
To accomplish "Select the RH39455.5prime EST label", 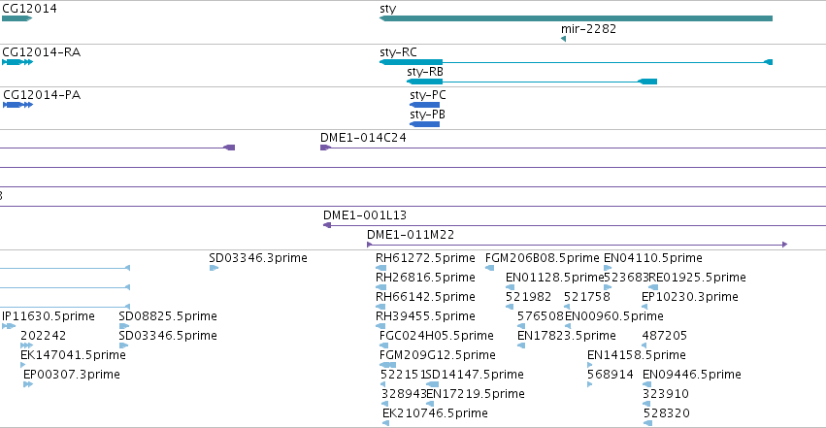I will point(425,316).
